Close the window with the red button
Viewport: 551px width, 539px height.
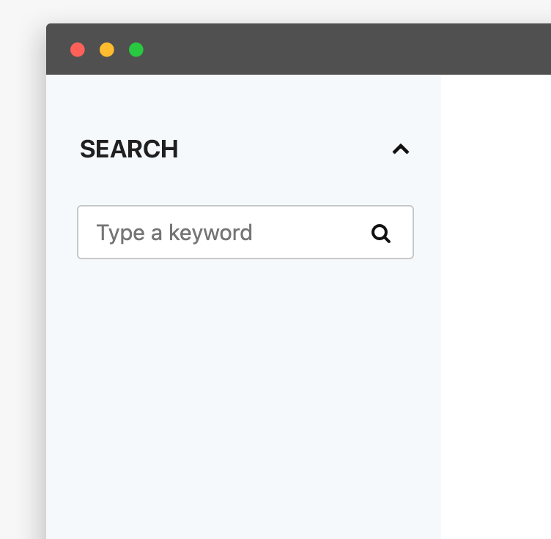[x=78, y=50]
